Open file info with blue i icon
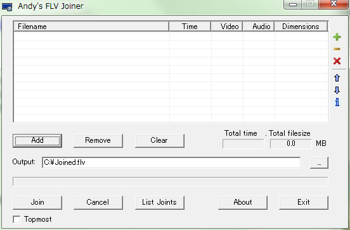Screen dimensions: 350x230 click(337, 102)
